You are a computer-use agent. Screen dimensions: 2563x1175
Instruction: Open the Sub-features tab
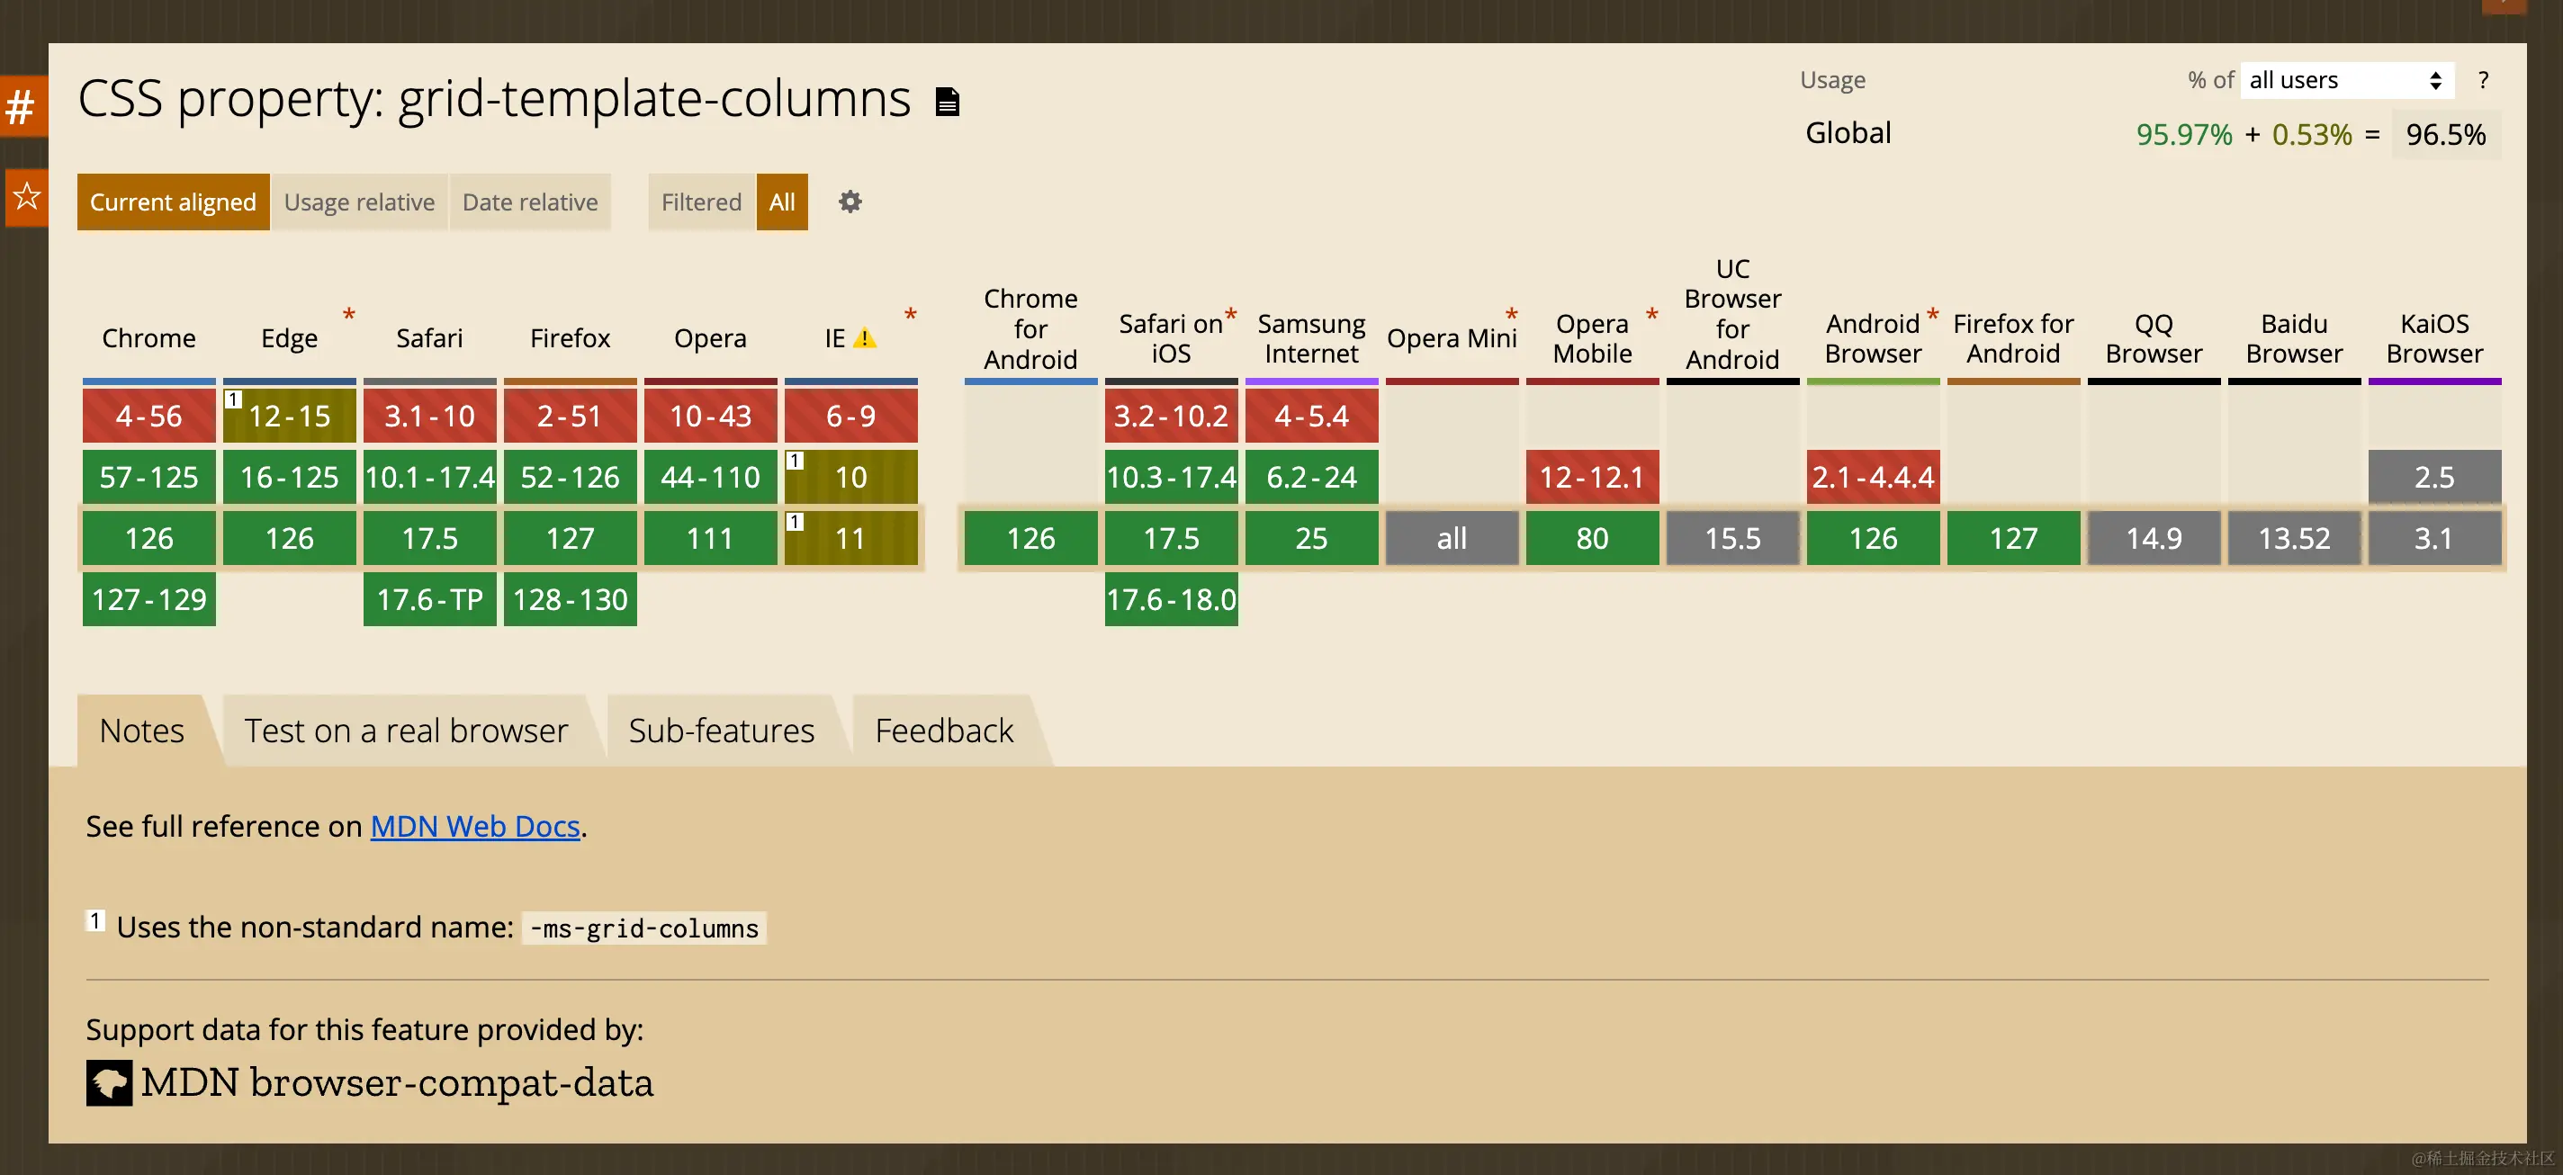[x=722, y=731]
